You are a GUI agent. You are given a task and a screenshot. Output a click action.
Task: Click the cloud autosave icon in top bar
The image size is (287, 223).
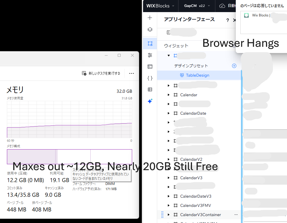click(222, 6)
